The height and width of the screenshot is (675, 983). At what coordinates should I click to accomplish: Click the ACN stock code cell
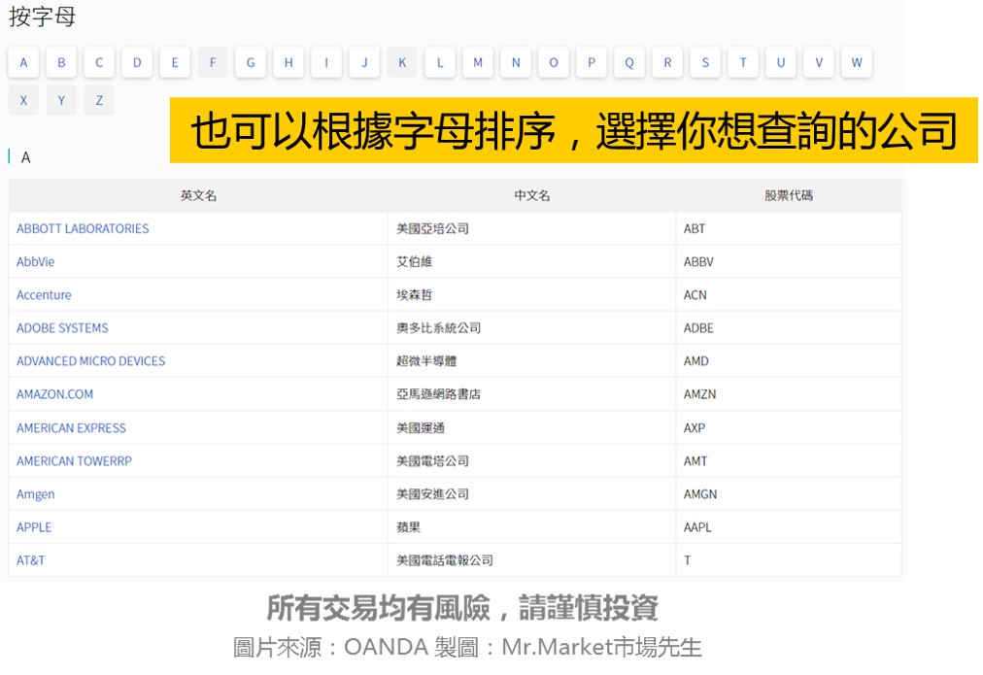click(789, 295)
